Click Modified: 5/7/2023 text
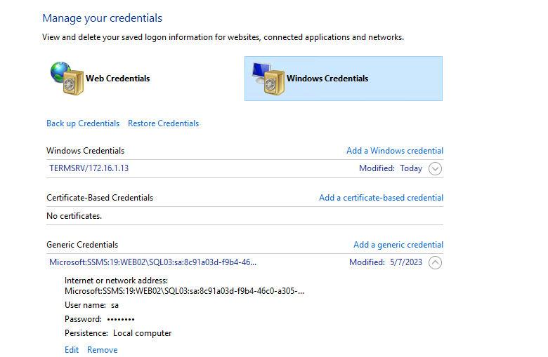Image resolution: width=548 pixels, height=357 pixels. pyautogui.click(x=386, y=262)
